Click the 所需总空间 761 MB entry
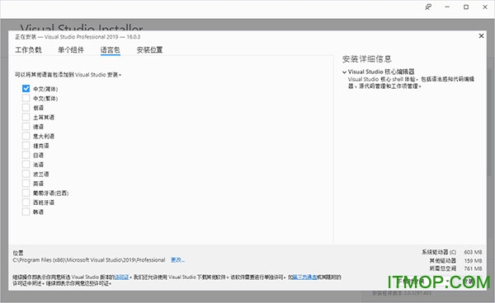The height and width of the screenshot is (303, 495). coord(455,268)
